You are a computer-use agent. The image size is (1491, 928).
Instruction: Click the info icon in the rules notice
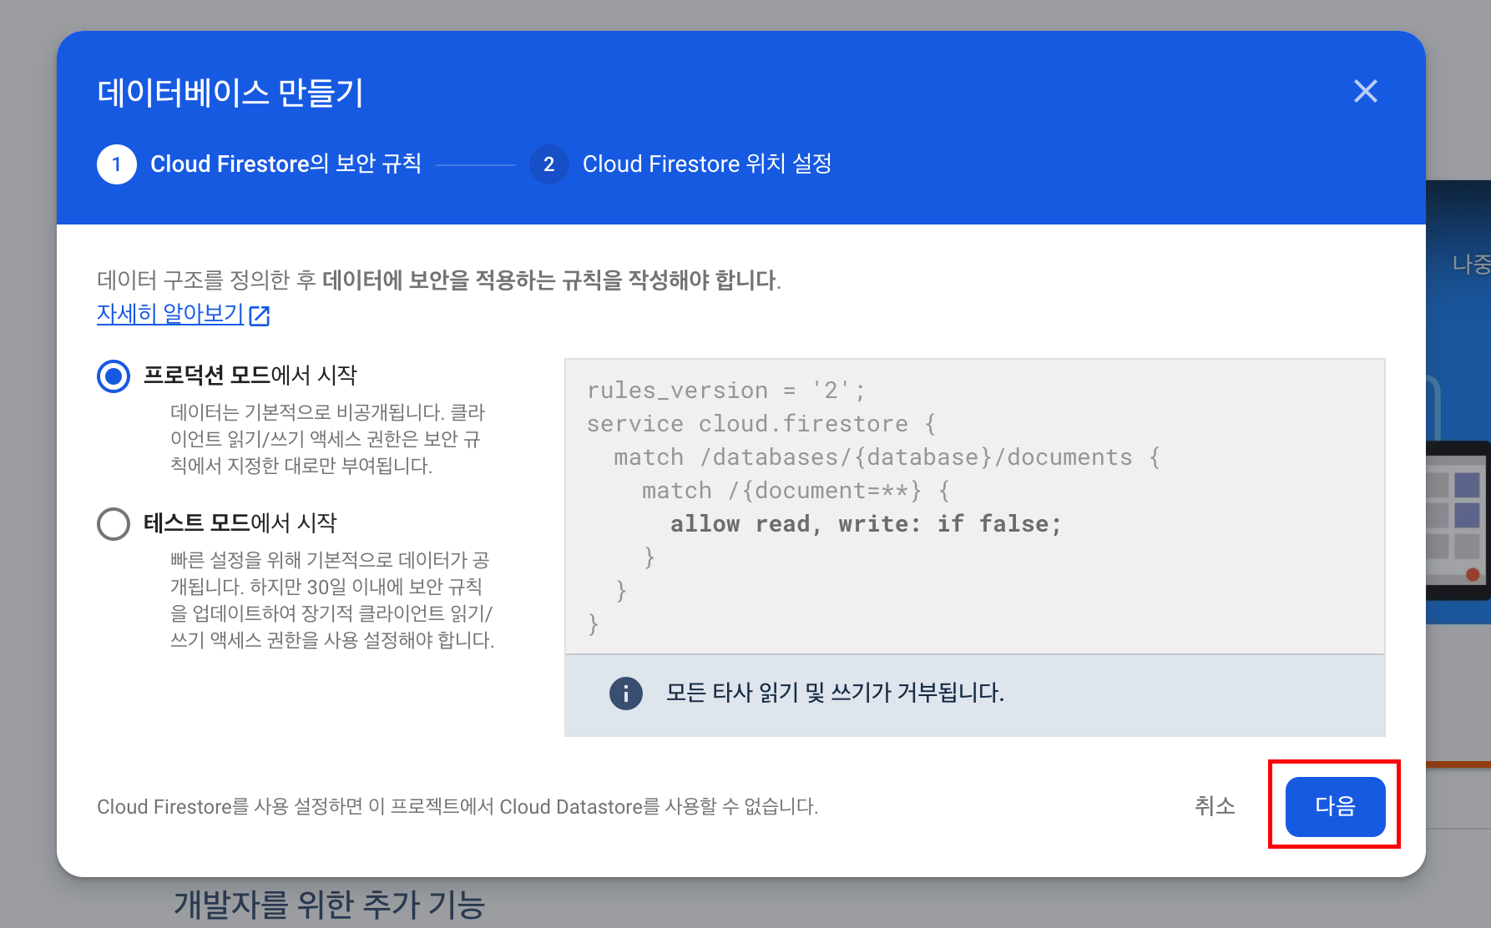pos(625,693)
